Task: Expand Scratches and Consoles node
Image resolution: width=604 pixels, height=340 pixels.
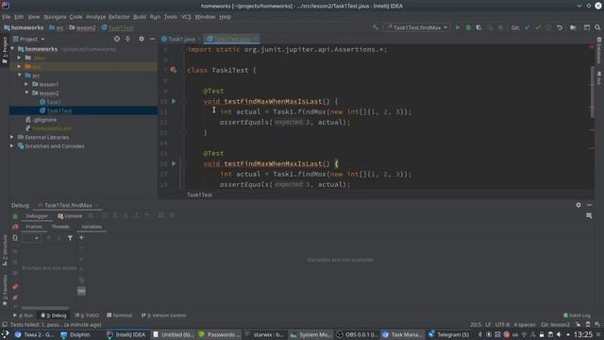Action: (12, 146)
